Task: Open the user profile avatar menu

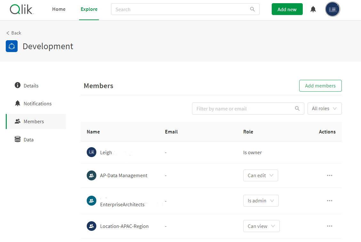Action: (x=333, y=10)
